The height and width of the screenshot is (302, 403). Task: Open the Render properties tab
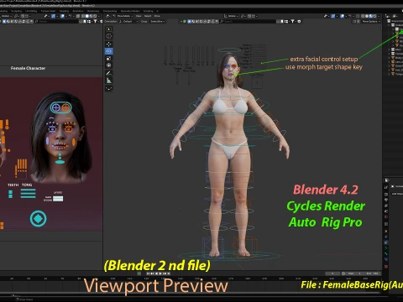pos(386,195)
